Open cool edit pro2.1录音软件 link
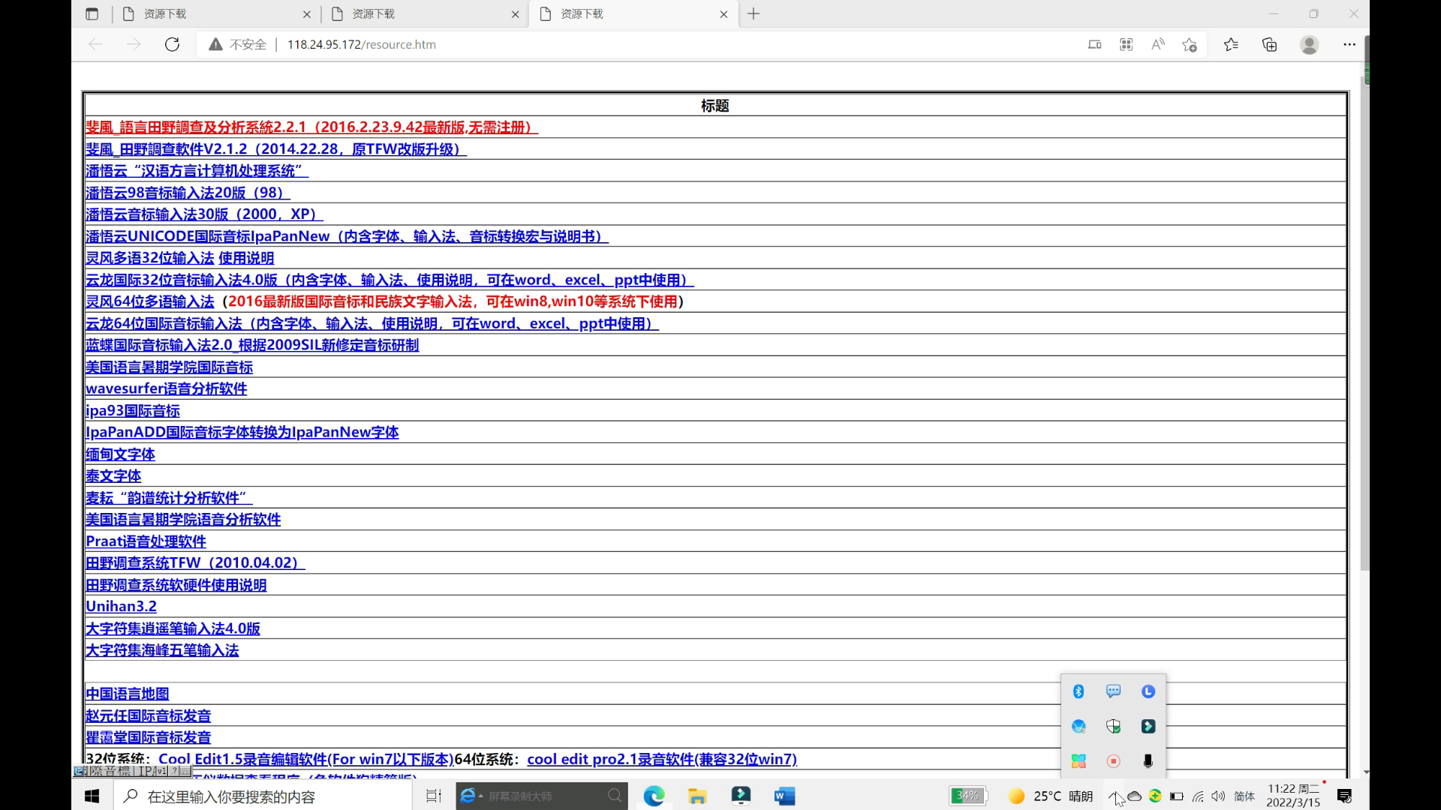This screenshot has height=810, width=1441. click(x=661, y=759)
